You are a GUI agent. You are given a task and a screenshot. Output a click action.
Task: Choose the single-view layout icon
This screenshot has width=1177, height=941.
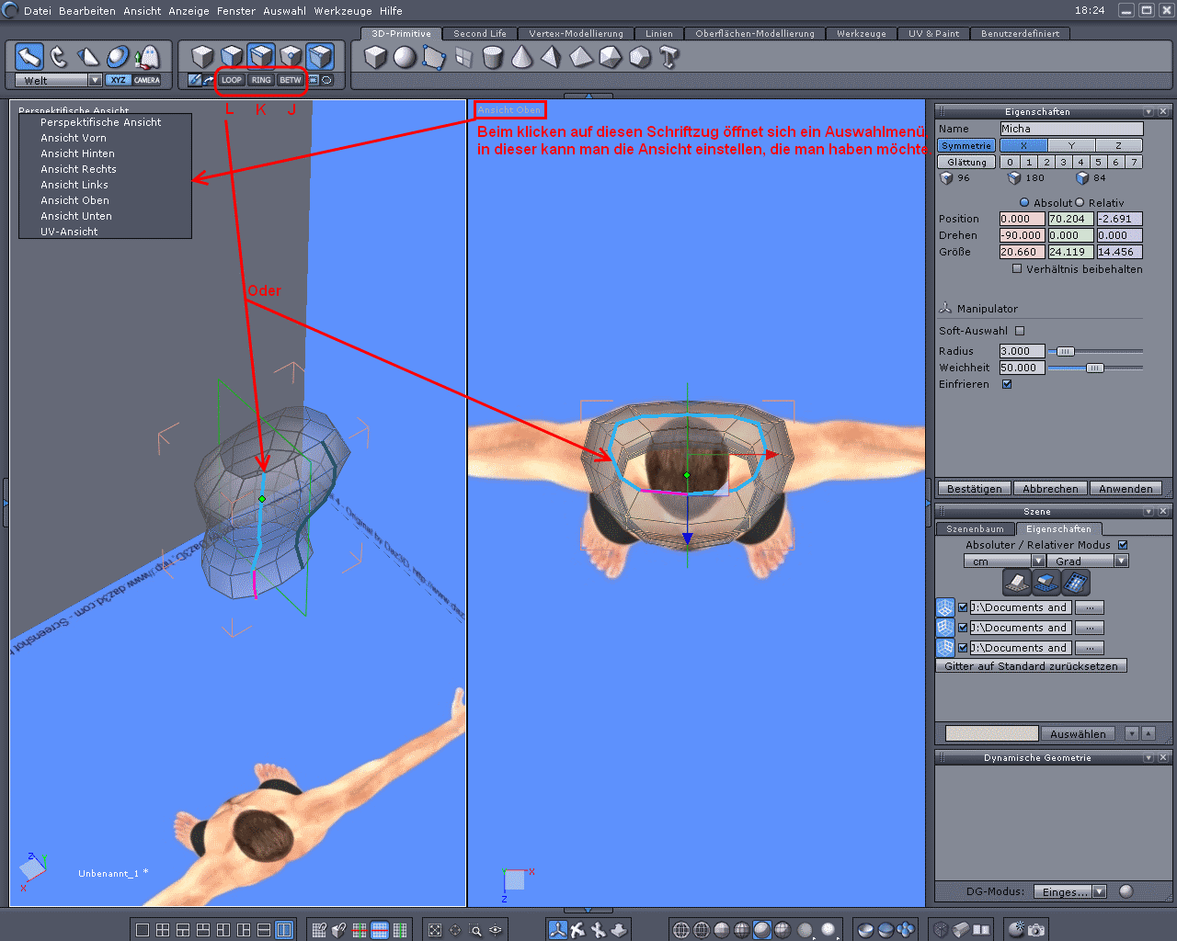click(143, 930)
